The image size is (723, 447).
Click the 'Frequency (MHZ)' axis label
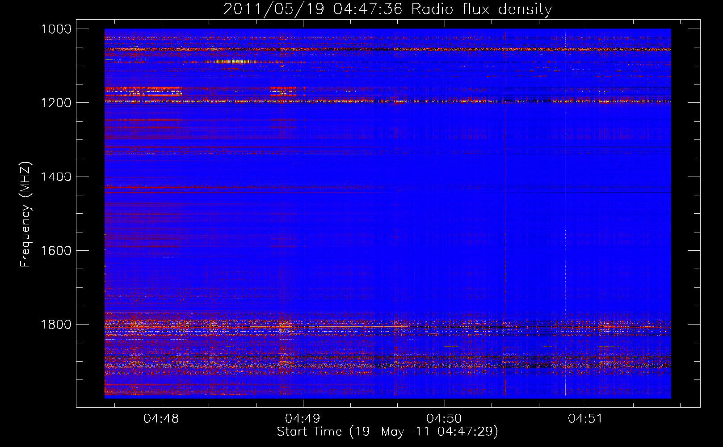click(x=25, y=215)
